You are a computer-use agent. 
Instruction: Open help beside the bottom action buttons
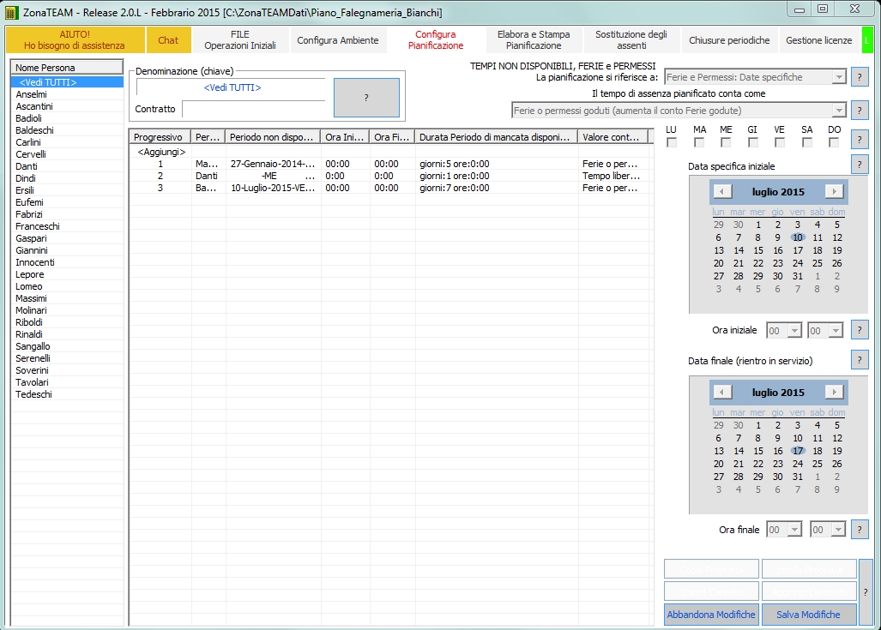tap(866, 591)
